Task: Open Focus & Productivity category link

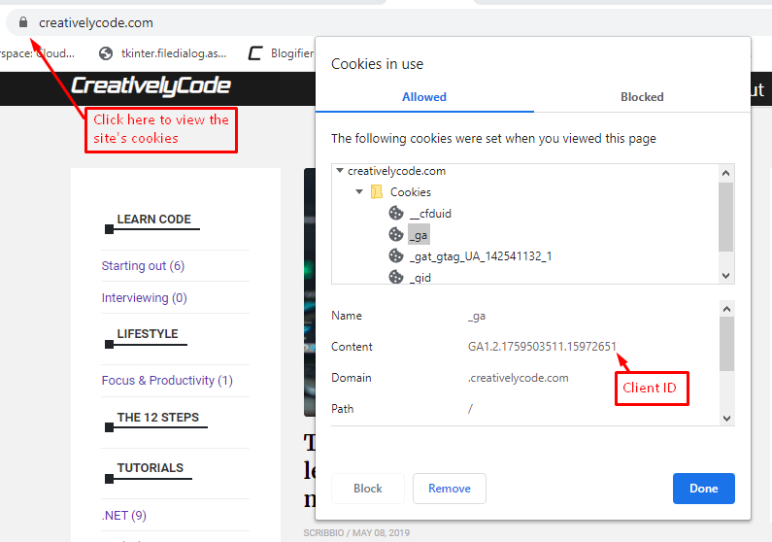Action: (x=167, y=381)
